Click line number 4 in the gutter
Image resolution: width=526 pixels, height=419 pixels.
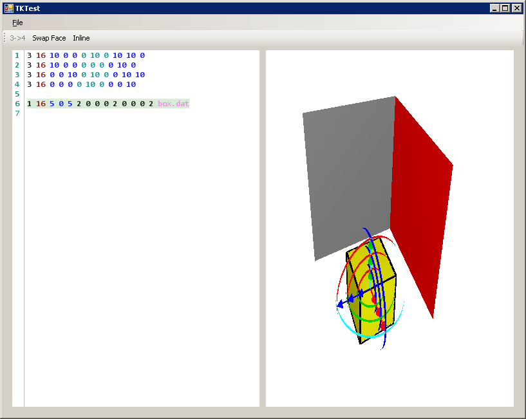pos(17,84)
